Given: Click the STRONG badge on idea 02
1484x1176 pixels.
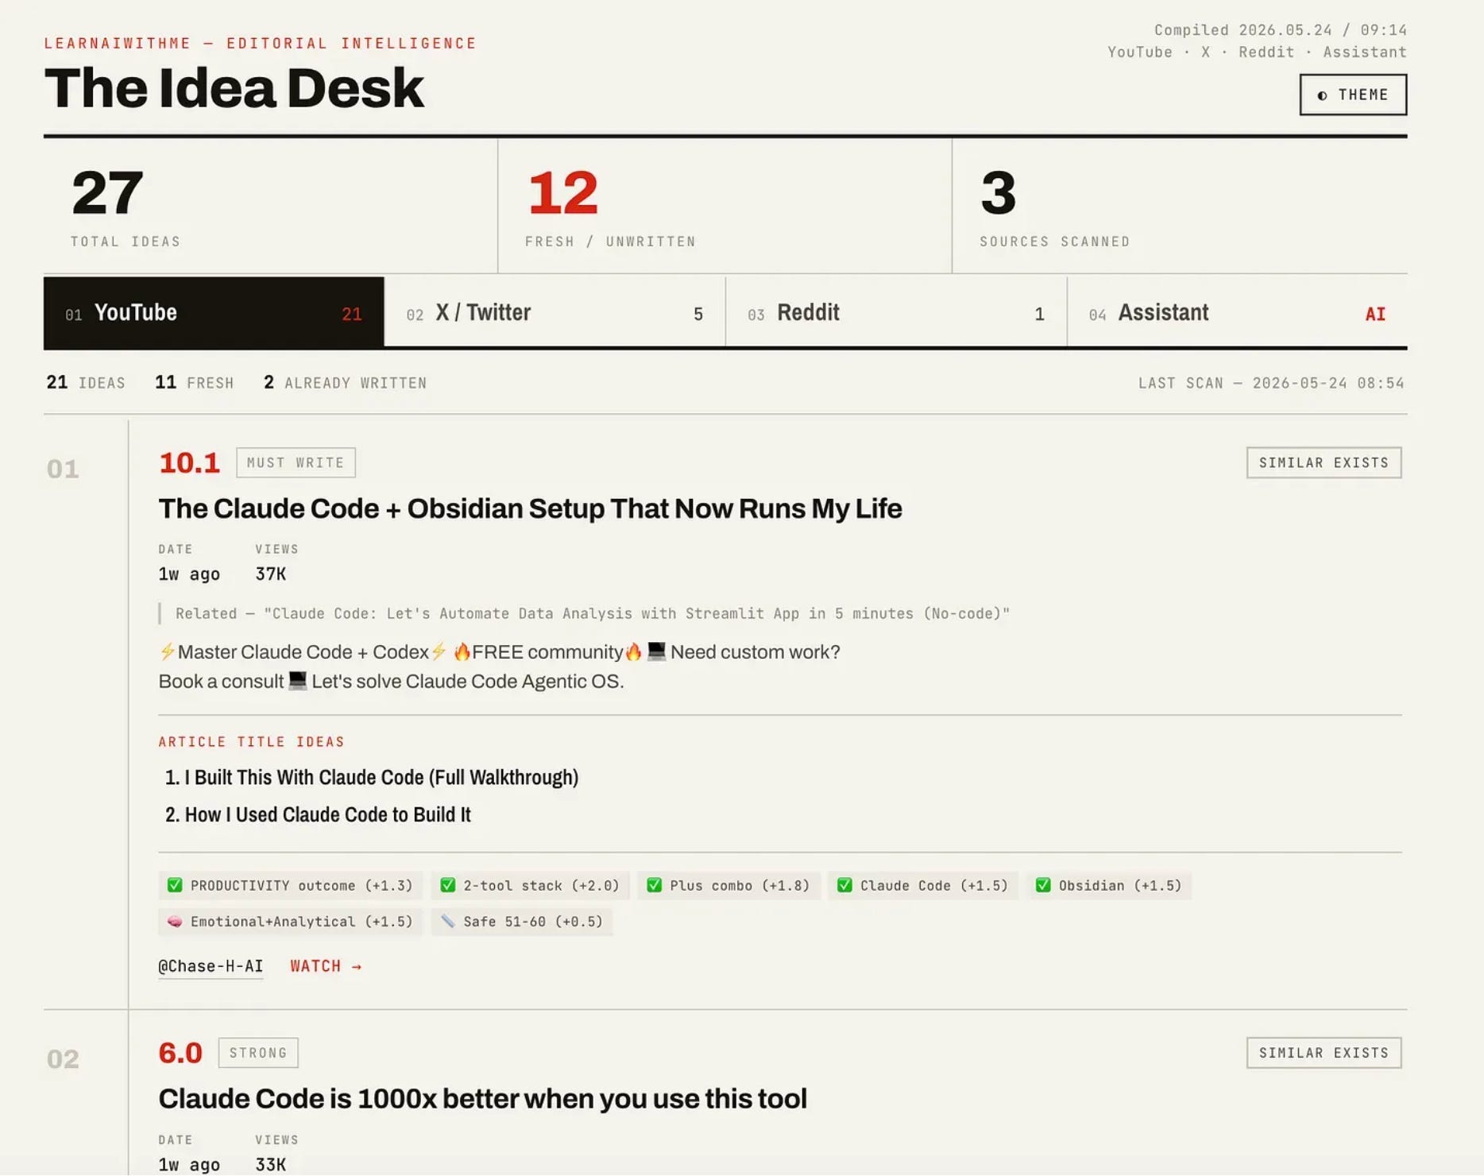Looking at the screenshot, I should coord(258,1053).
